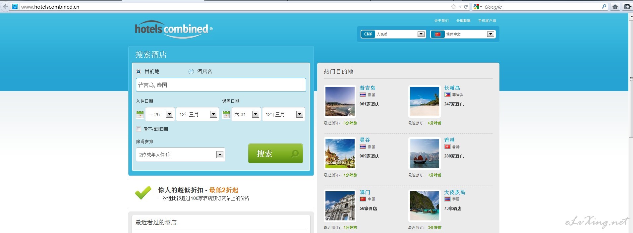
Task: Open the check-out month dropdown 12年三月
Action: [x=284, y=114]
